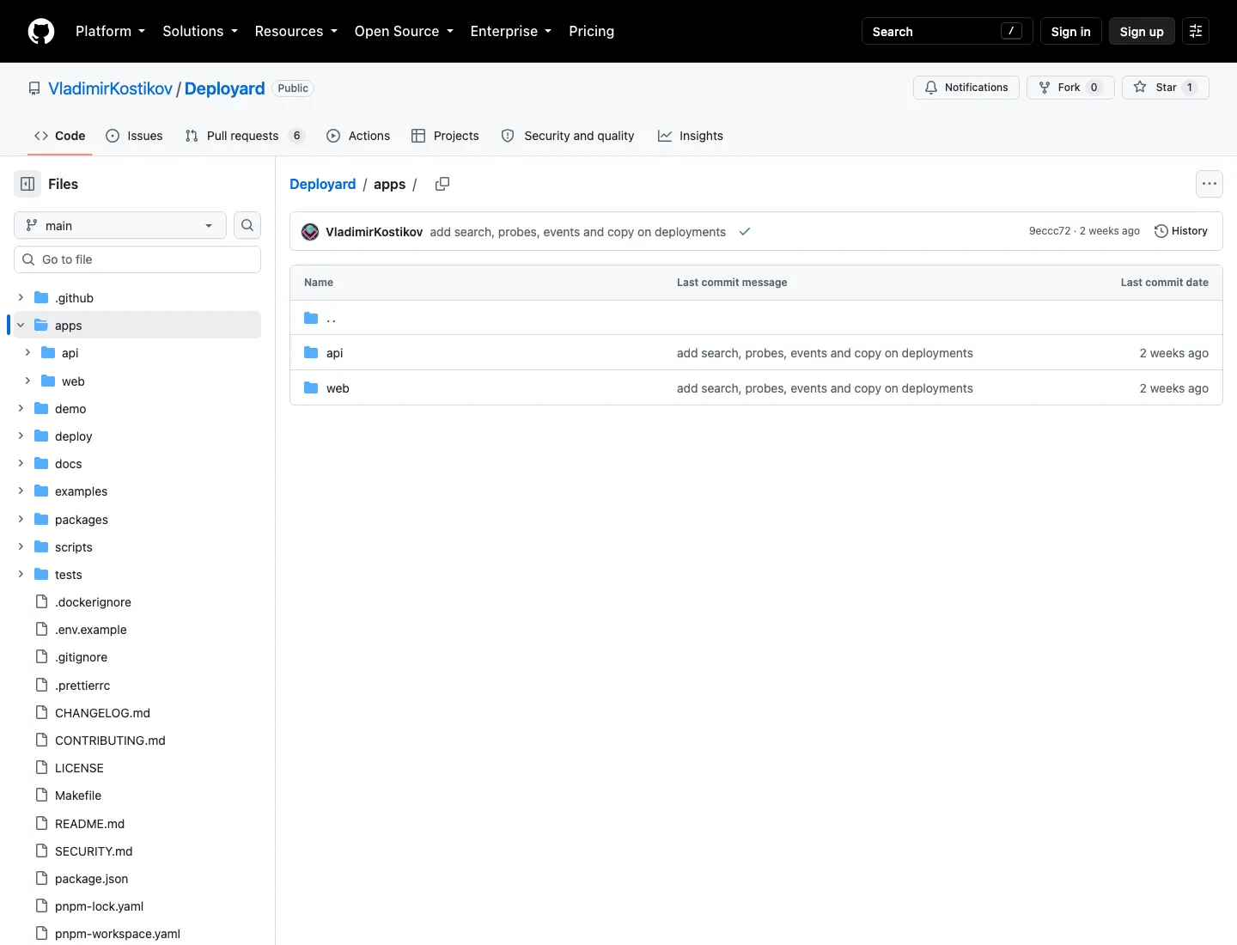Click the Sign up button
The width and height of the screenshot is (1237, 945).
(1142, 32)
